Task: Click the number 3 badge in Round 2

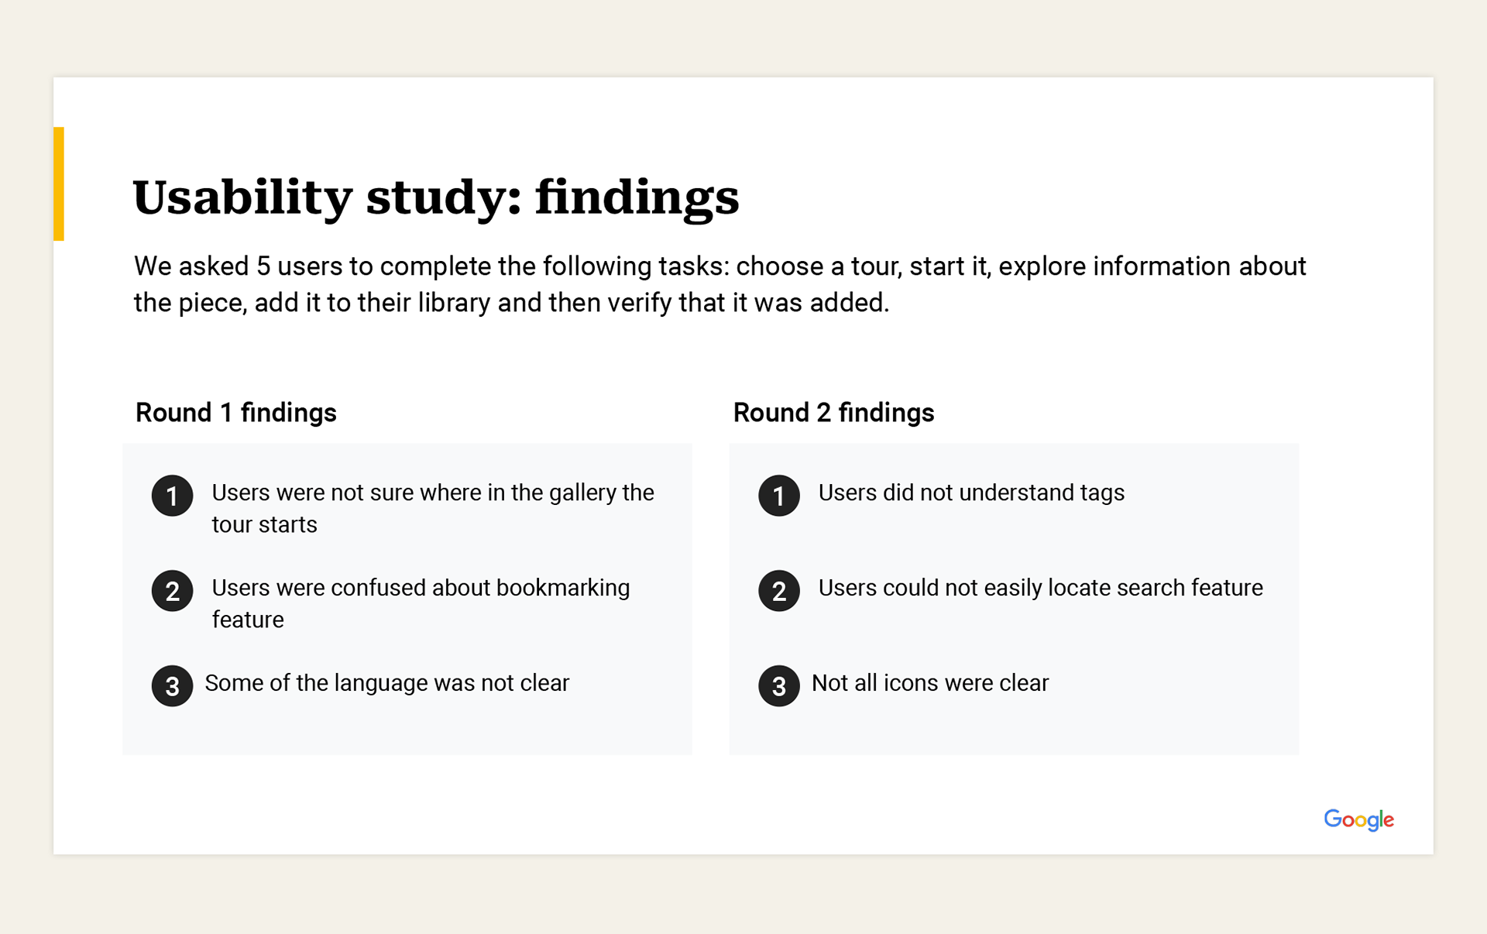Action: point(779,686)
